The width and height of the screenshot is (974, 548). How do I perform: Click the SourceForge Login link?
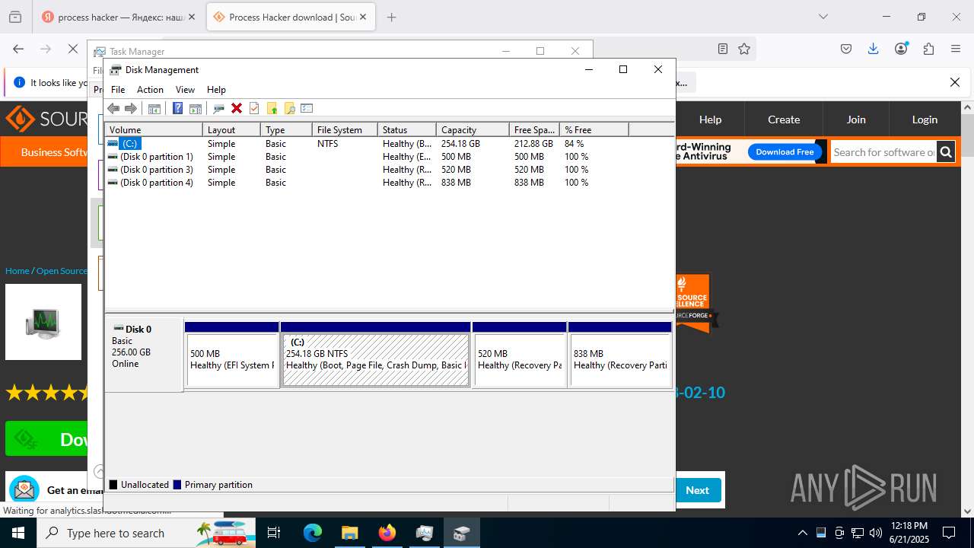(x=925, y=119)
